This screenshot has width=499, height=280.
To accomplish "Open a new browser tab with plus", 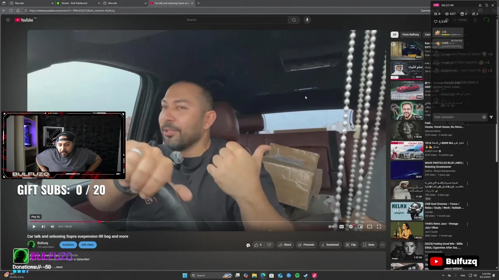I will [x=198, y=3].
